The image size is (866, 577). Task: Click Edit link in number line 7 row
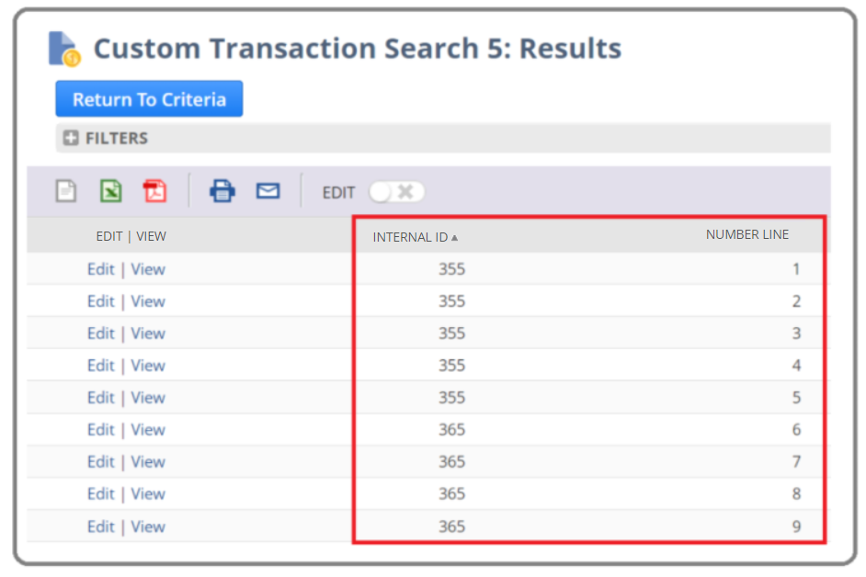tap(101, 461)
